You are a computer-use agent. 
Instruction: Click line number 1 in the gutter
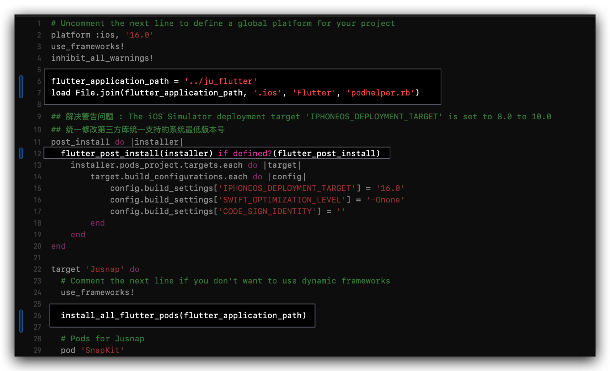coord(39,24)
